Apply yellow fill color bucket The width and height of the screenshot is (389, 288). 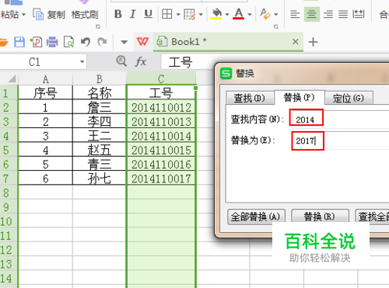pyautogui.click(x=216, y=14)
